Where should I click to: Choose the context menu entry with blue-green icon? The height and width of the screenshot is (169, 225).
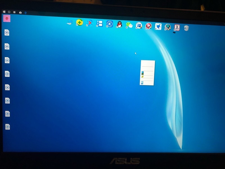click(147, 73)
